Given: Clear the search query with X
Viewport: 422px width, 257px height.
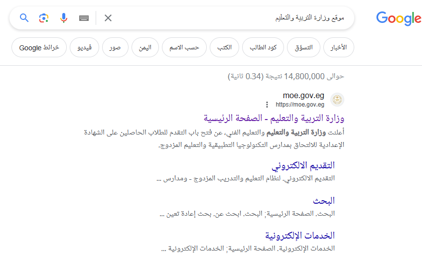Looking at the screenshot, I should point(108,18).
